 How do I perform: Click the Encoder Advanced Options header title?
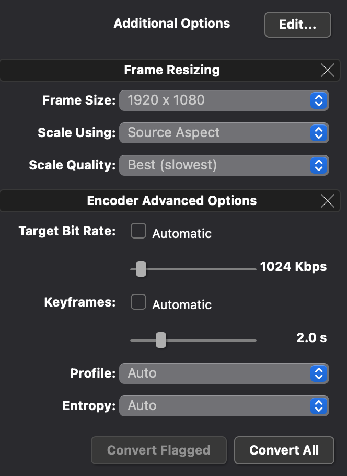(172, 201)
